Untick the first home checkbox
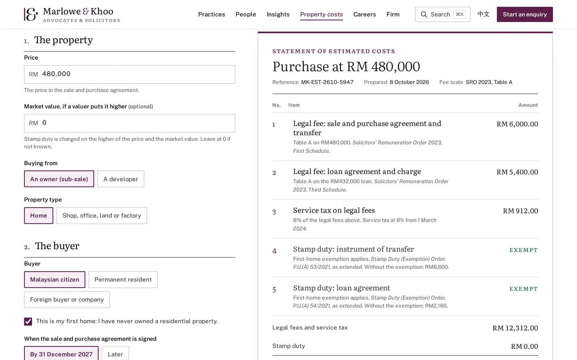 pyautogui.click(x=28, y=322)
